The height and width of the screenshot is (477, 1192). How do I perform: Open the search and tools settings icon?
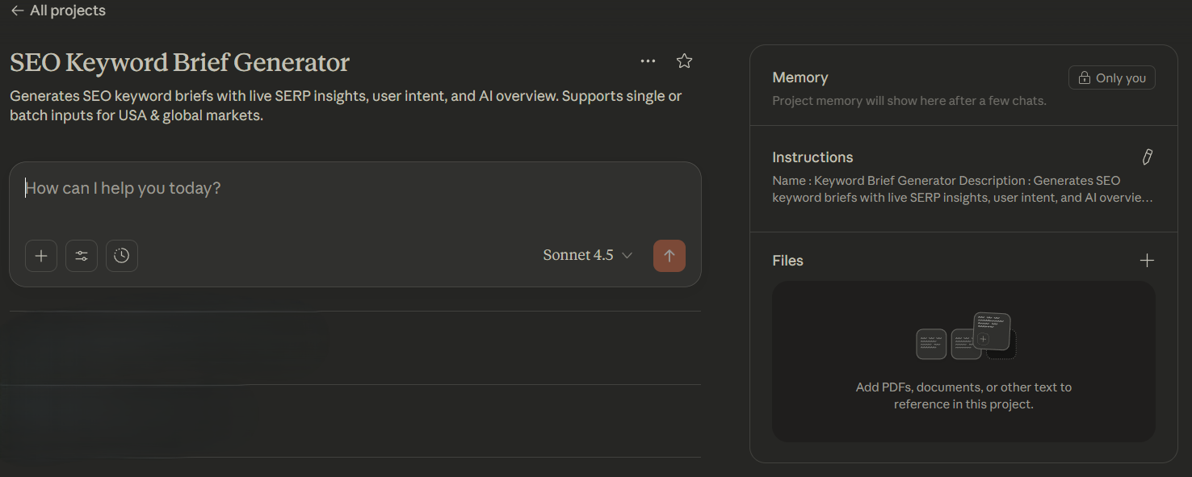(x=82, y=256)
